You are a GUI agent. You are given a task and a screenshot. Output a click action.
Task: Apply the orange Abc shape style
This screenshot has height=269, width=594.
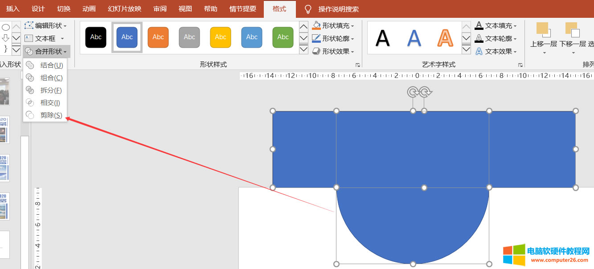pyautogui.click(x=158, y=37)
